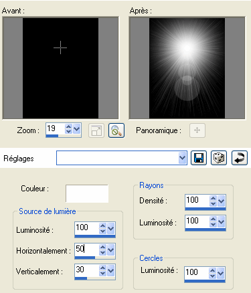Open the Verticalement slider dropdown arrow
The image size is (251, 293).
coord(110,271)
